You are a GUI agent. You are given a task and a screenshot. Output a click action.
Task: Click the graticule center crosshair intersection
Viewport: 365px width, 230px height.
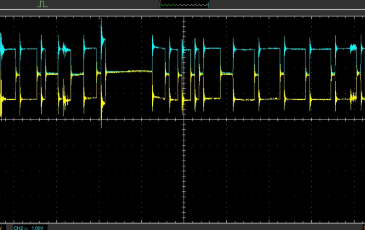click(184, 118)
